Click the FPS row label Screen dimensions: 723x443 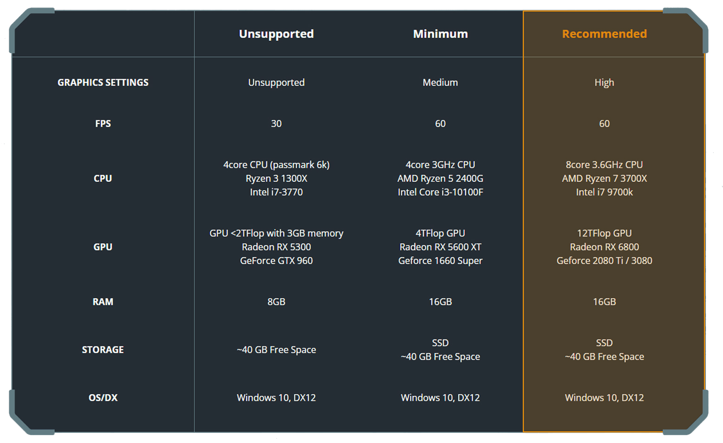click(103, 123)
